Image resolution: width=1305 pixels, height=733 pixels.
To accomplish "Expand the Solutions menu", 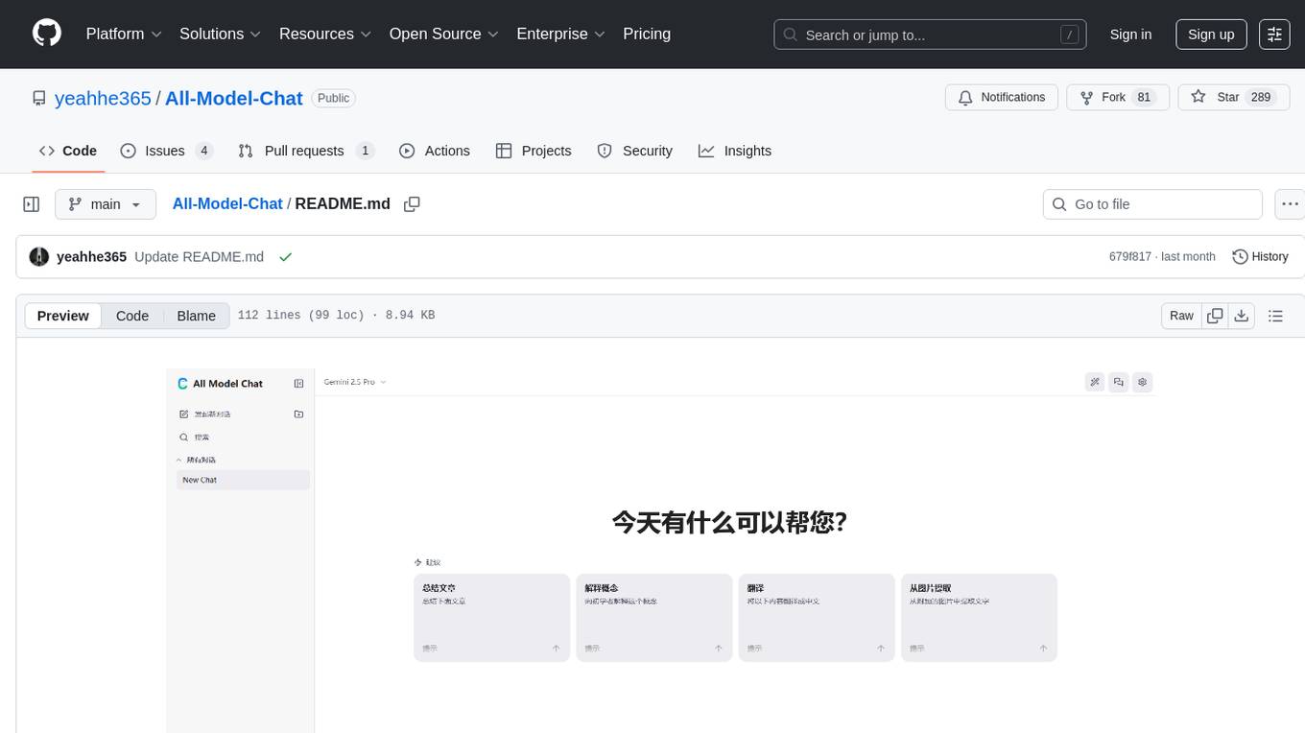I will click(x=221, y=34).
